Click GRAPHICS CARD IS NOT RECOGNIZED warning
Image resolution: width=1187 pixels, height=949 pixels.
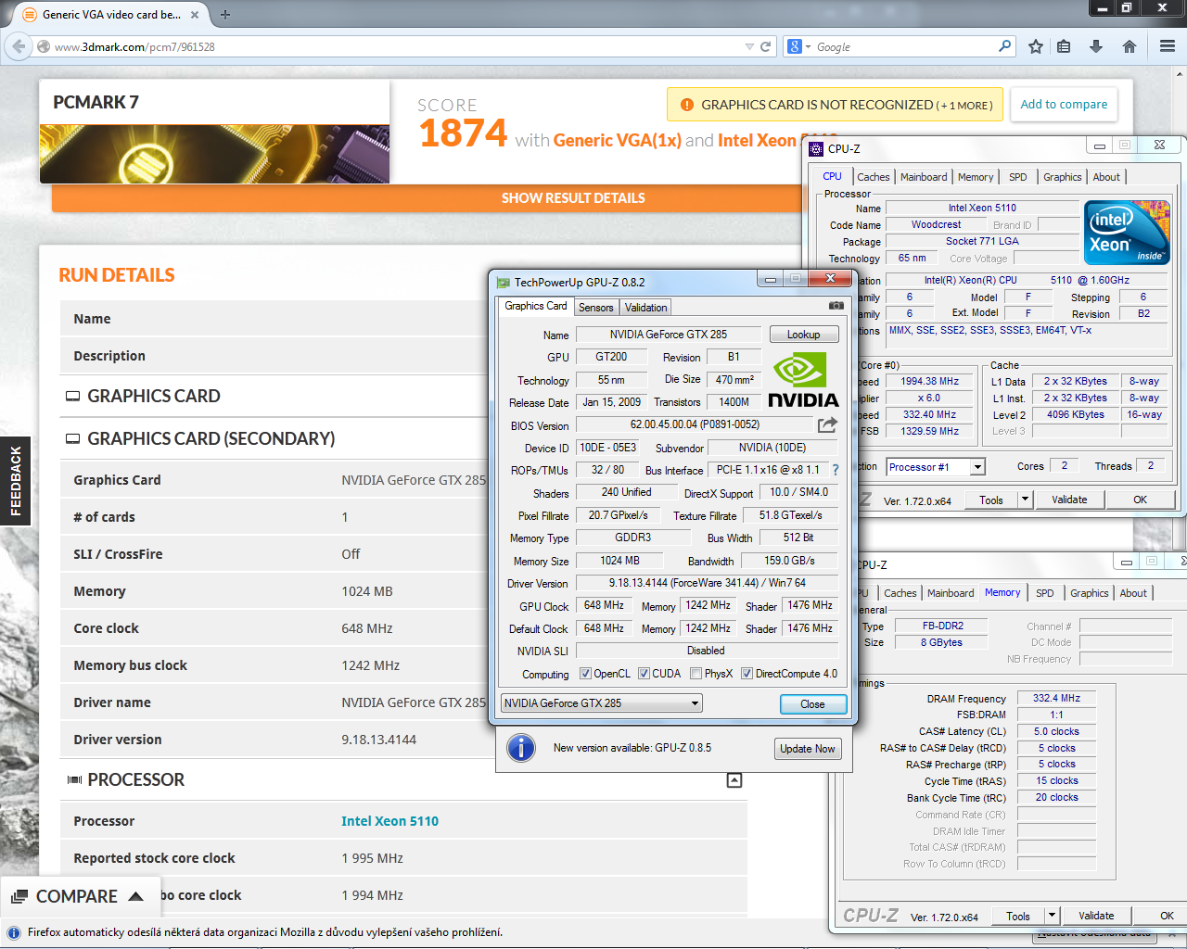836,105
